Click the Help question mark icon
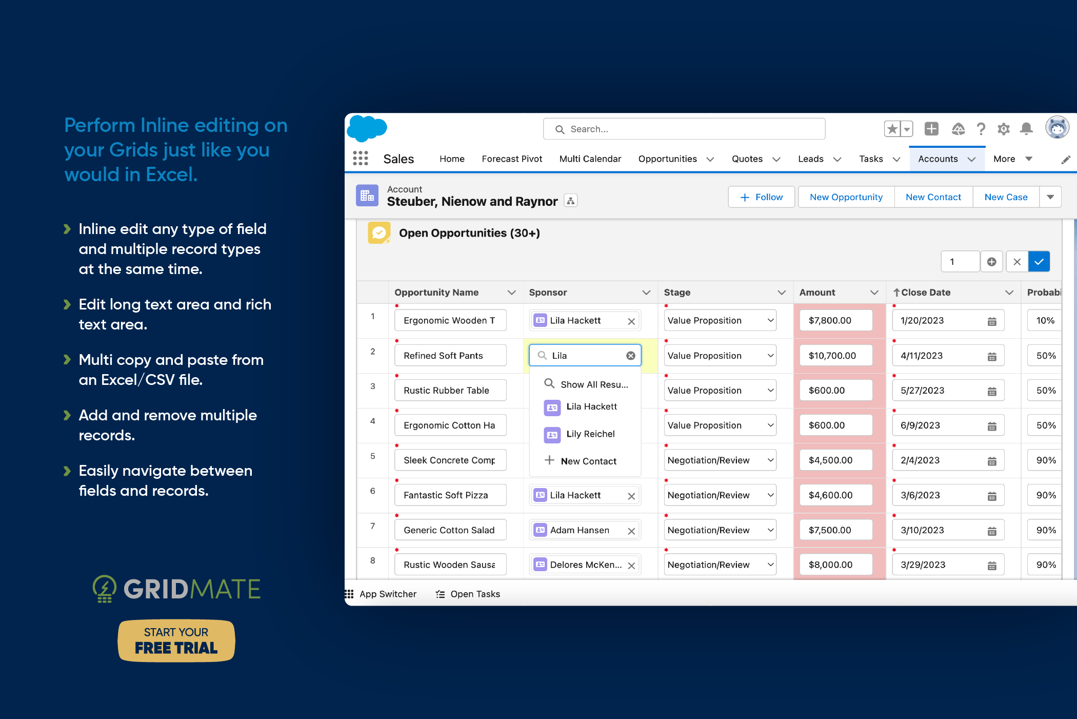 click(x=981, y=129)
